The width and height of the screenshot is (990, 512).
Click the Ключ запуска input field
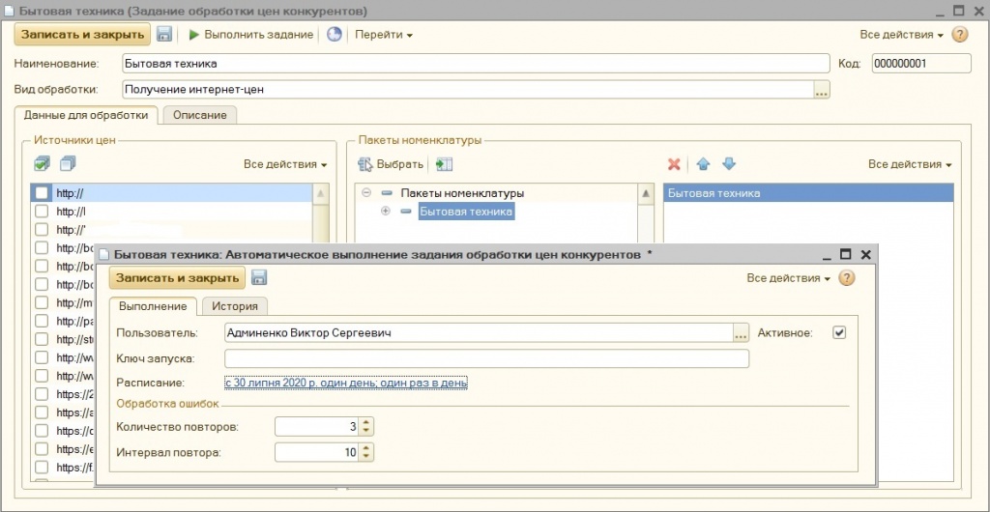487,358
